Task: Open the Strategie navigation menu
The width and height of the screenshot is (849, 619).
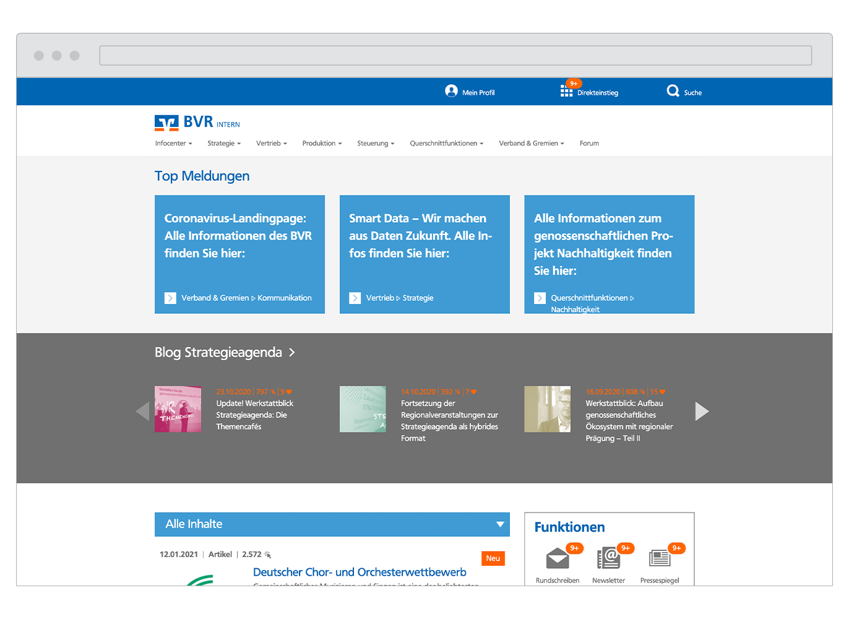Action: (223, 144)
